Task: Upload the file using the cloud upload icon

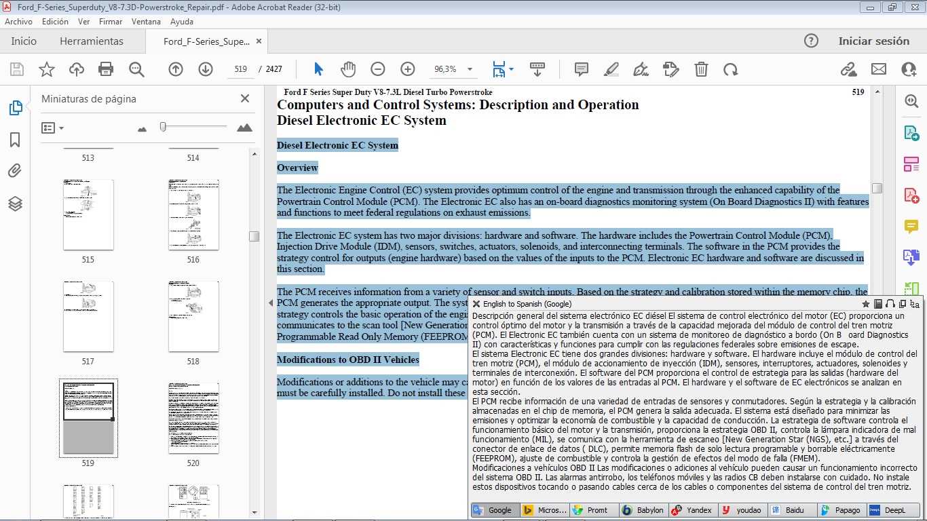Action: tap(77, 69)
